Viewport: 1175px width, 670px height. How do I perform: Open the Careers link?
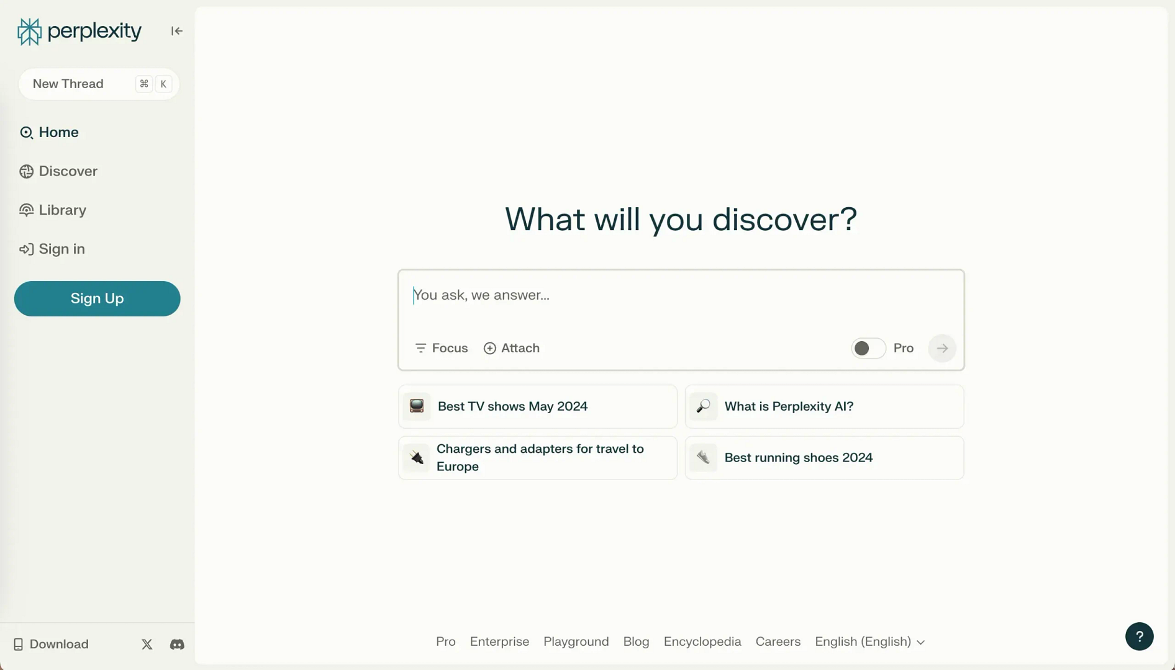coord(778,641)
